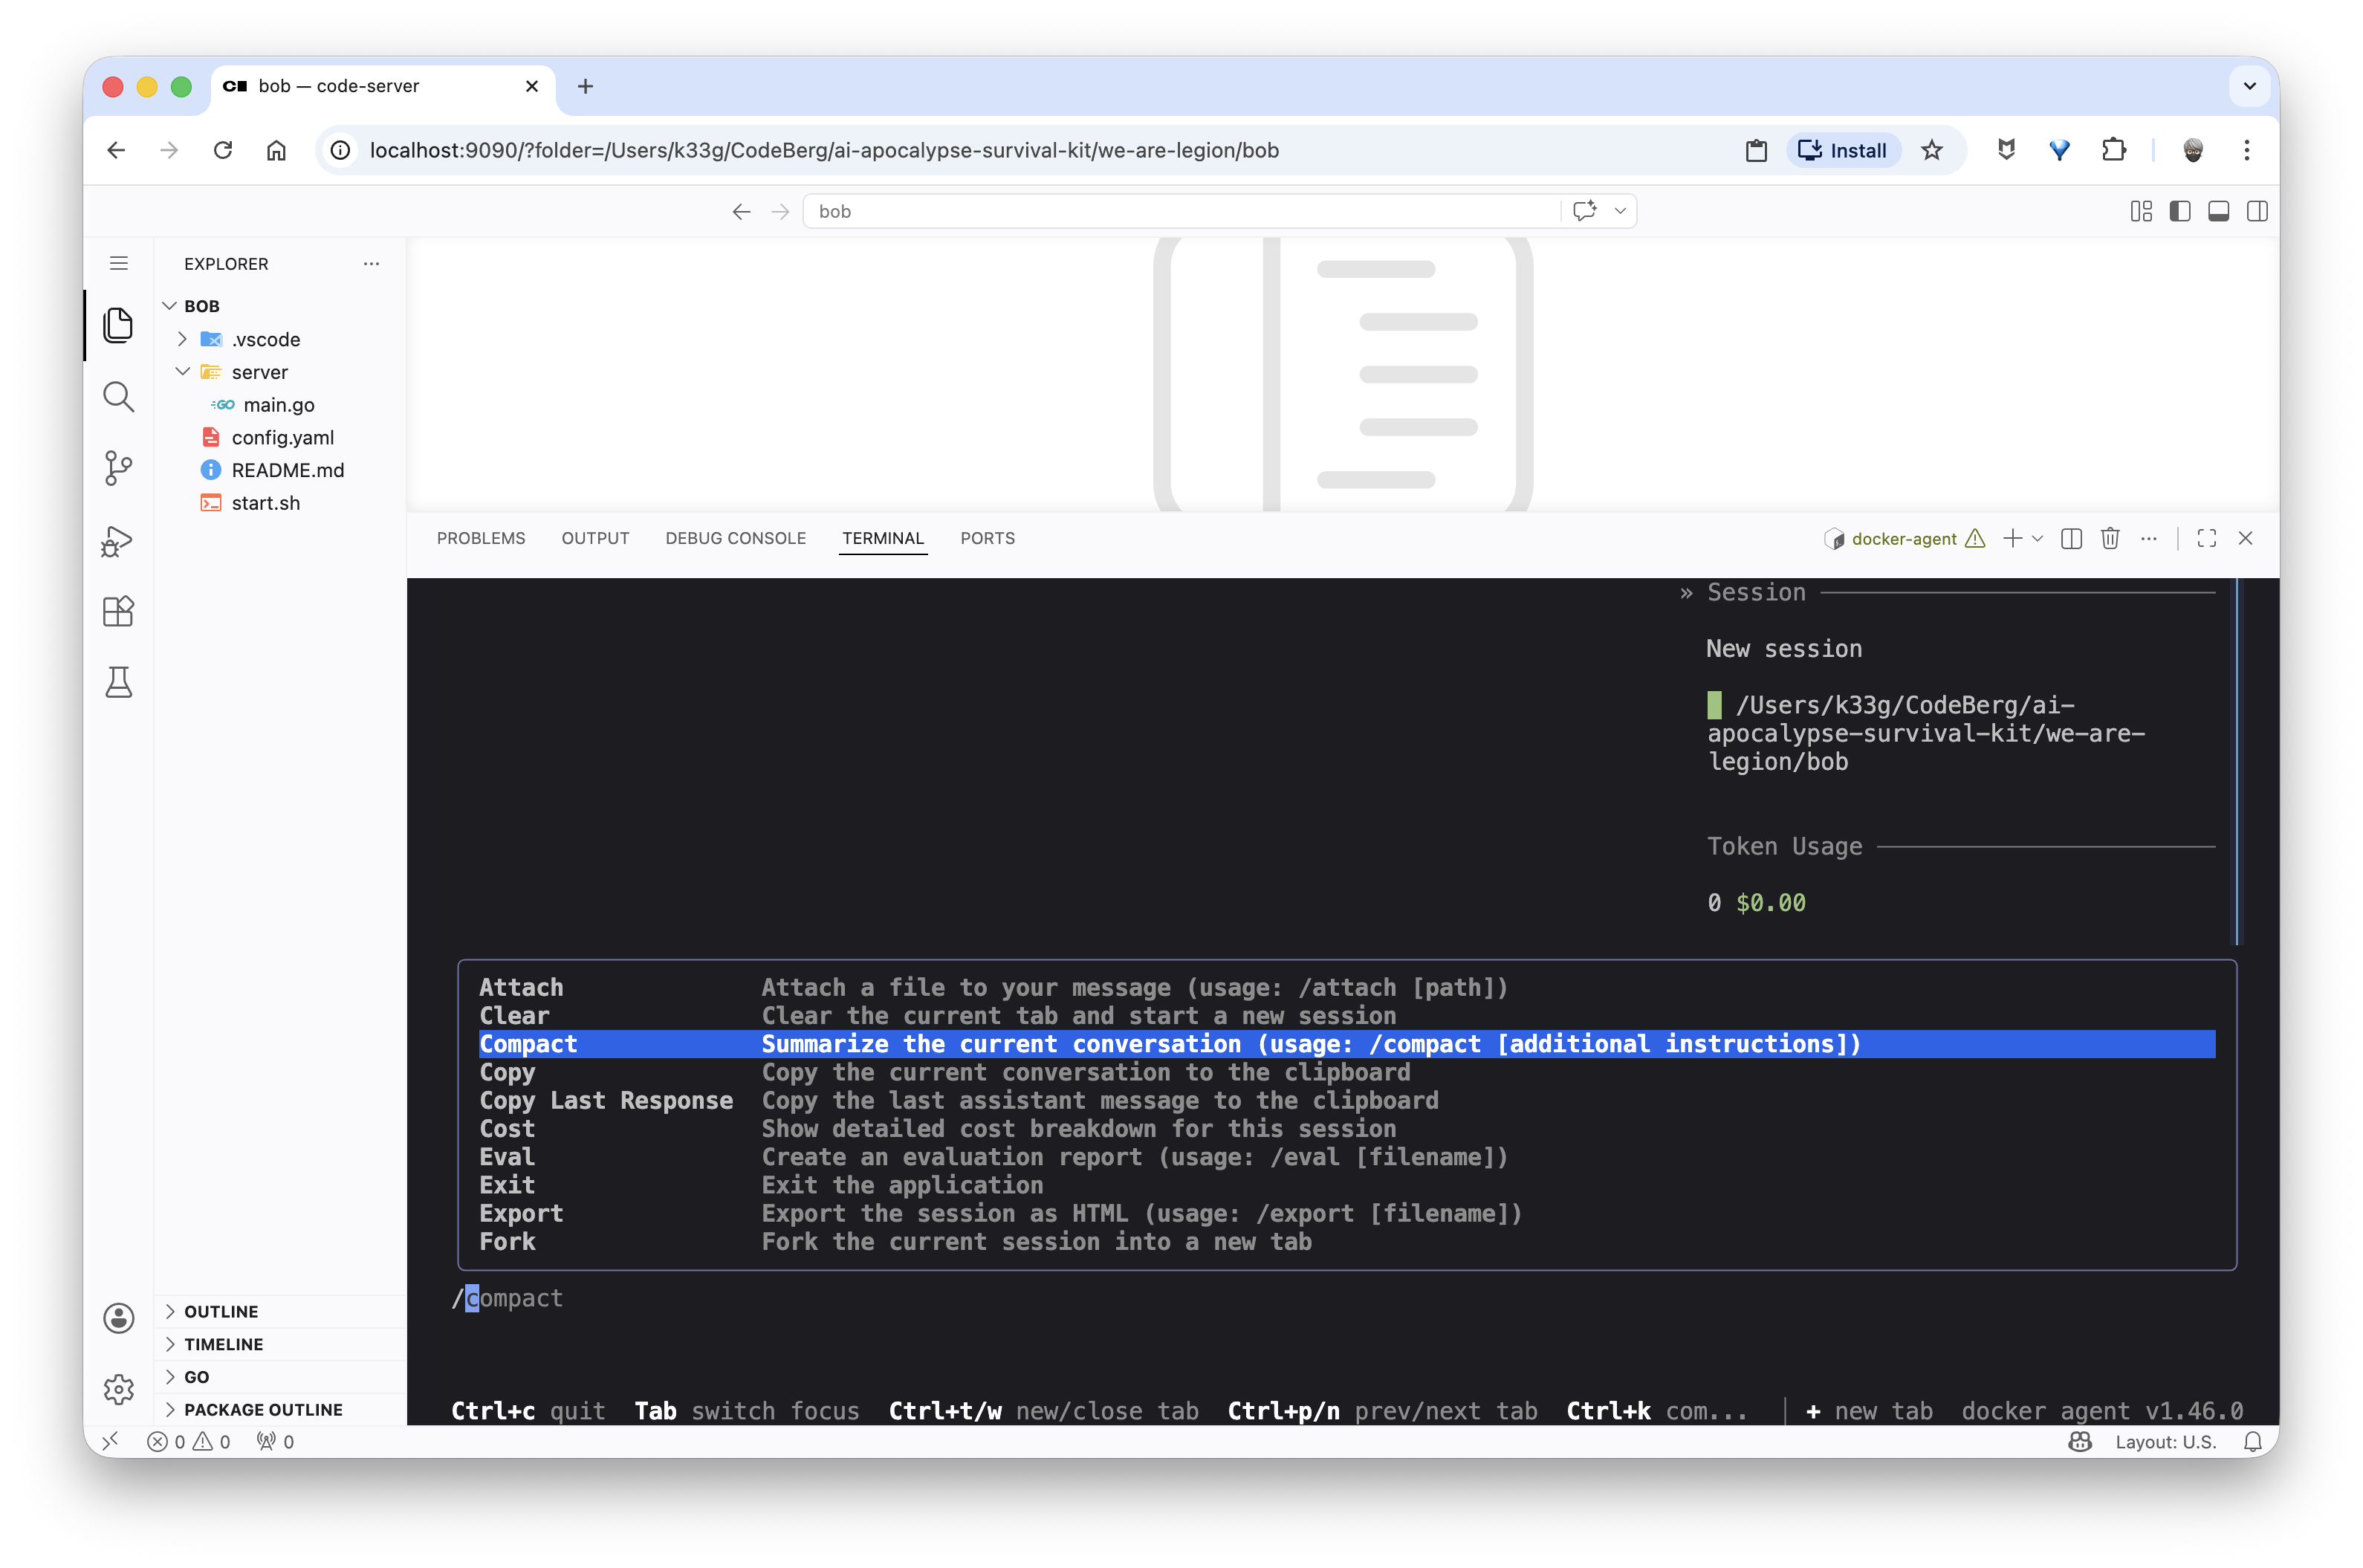
Task: Toggle the secondary side bar visibility
Action: 2257,211
